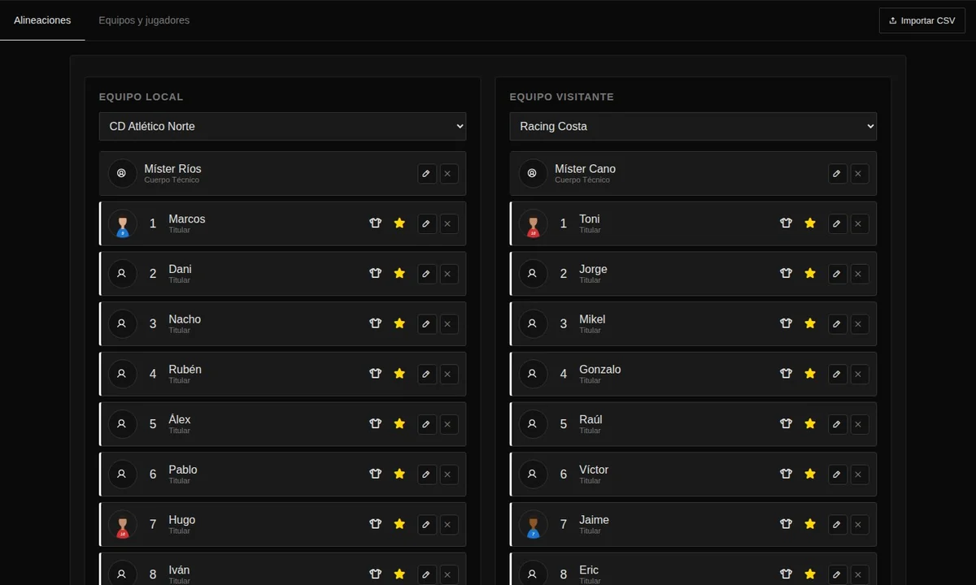Click the Importar CSV button
The width and height of the screenshot is (976, 585).
click(x=922, y=20)
